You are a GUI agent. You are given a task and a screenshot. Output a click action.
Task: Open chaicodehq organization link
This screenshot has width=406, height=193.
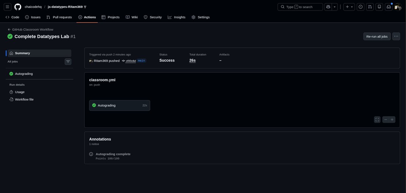point(33,7)
